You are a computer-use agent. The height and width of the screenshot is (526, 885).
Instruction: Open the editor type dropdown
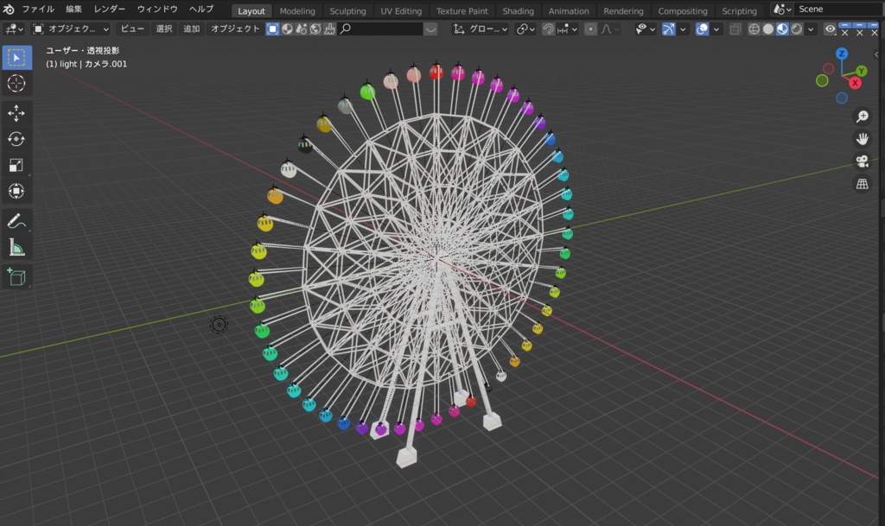click(14, 29)
